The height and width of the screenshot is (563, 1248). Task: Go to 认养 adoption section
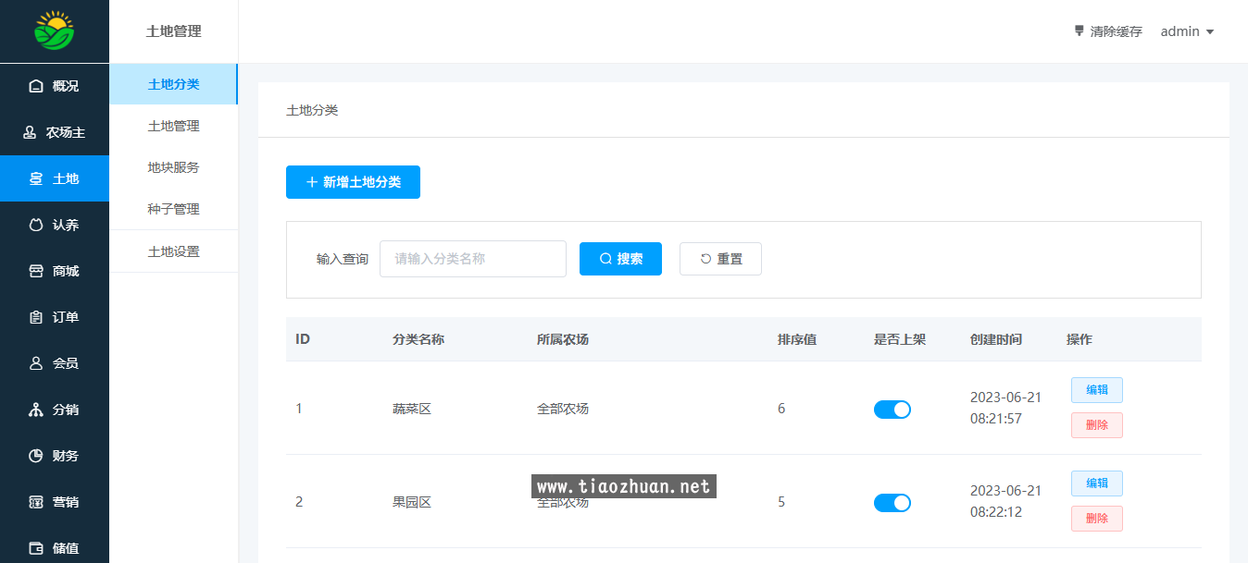(x=55, y=225)
